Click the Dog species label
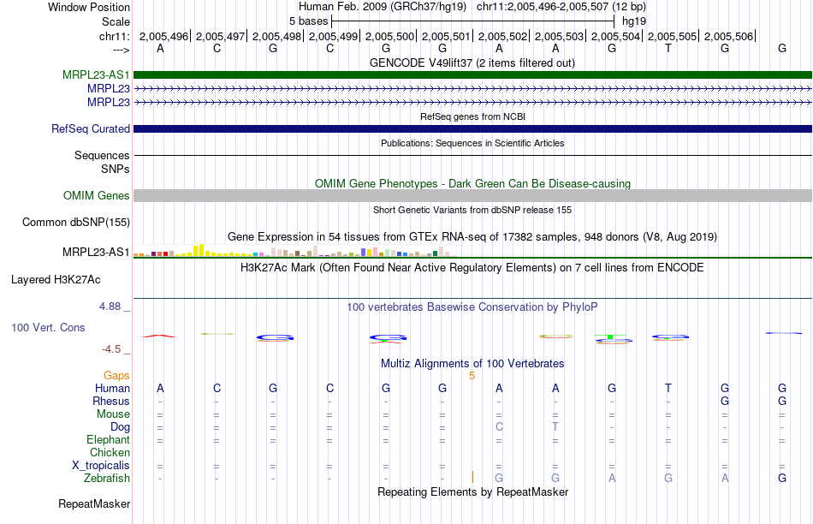This screenshot has height=524, width=813. tap(120, 427)
